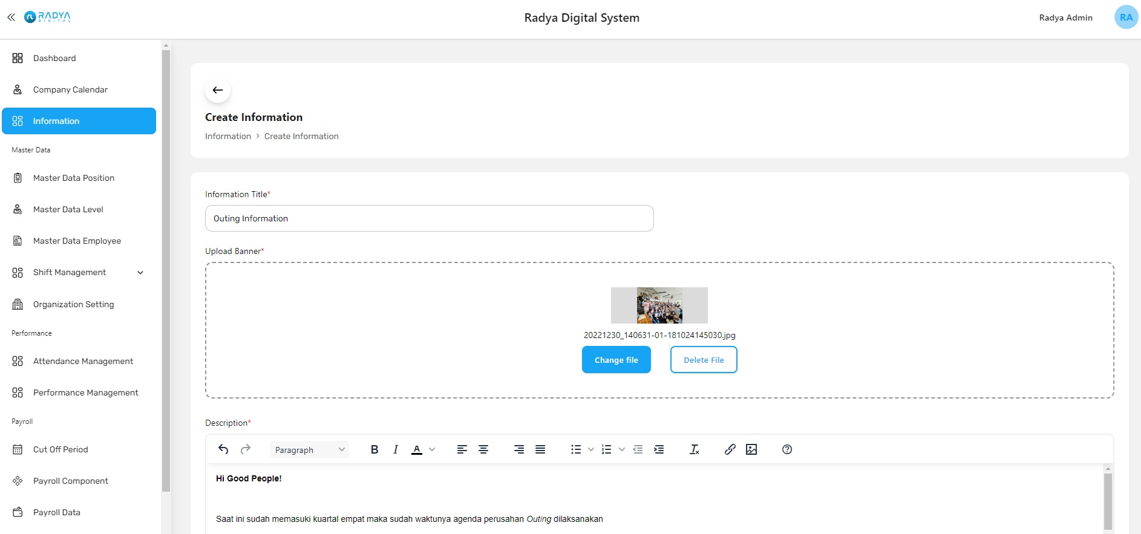Image resolution: width=1141 pixels, height=534 pixels.
Task: Open Master Data Level
Action: 79,209
